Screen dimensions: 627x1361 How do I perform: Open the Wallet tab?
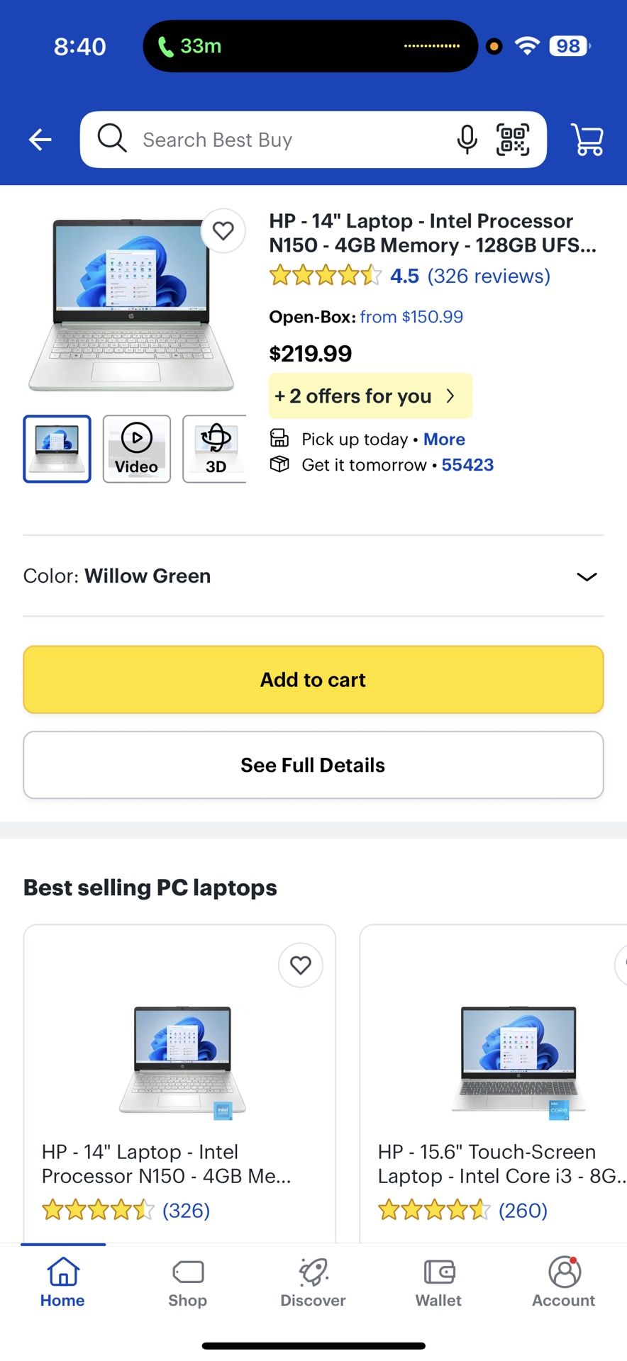coord(438,1282)
